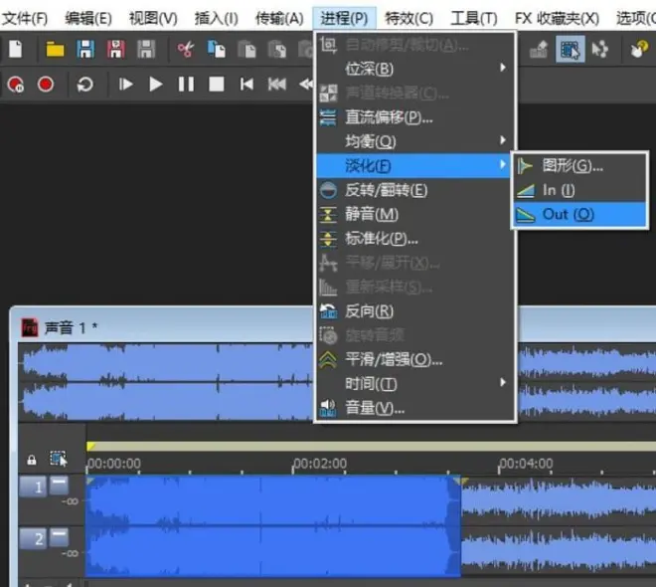The height and width of the screenshot is (587, 656).
Task: Choose 平滑/增强(O)... menu entry
Action: [x=414, y=359]
